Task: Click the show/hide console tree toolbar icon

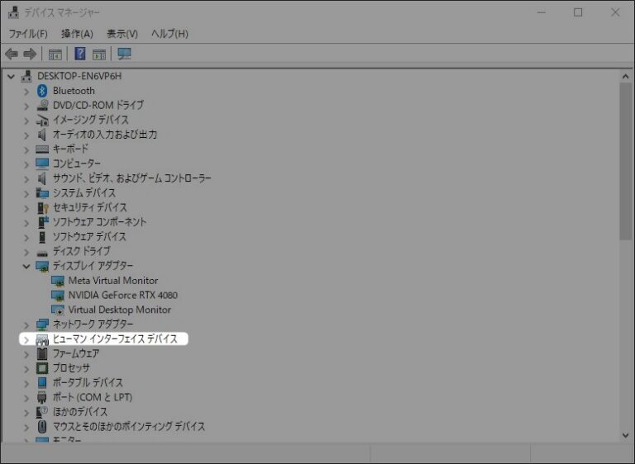Action: tap(55, 54)
